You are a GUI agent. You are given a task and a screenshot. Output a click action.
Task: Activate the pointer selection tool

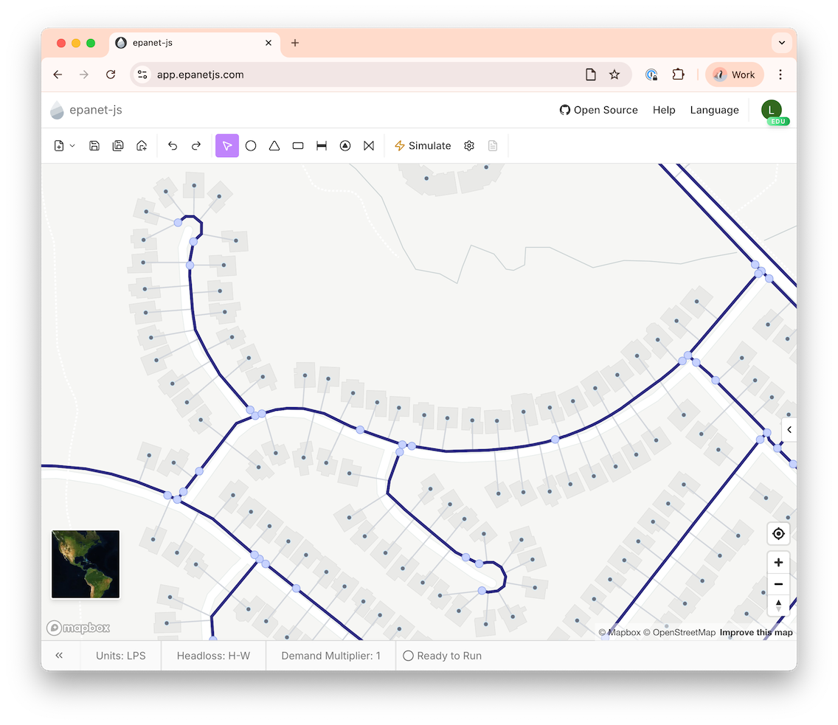click(227, 146)
